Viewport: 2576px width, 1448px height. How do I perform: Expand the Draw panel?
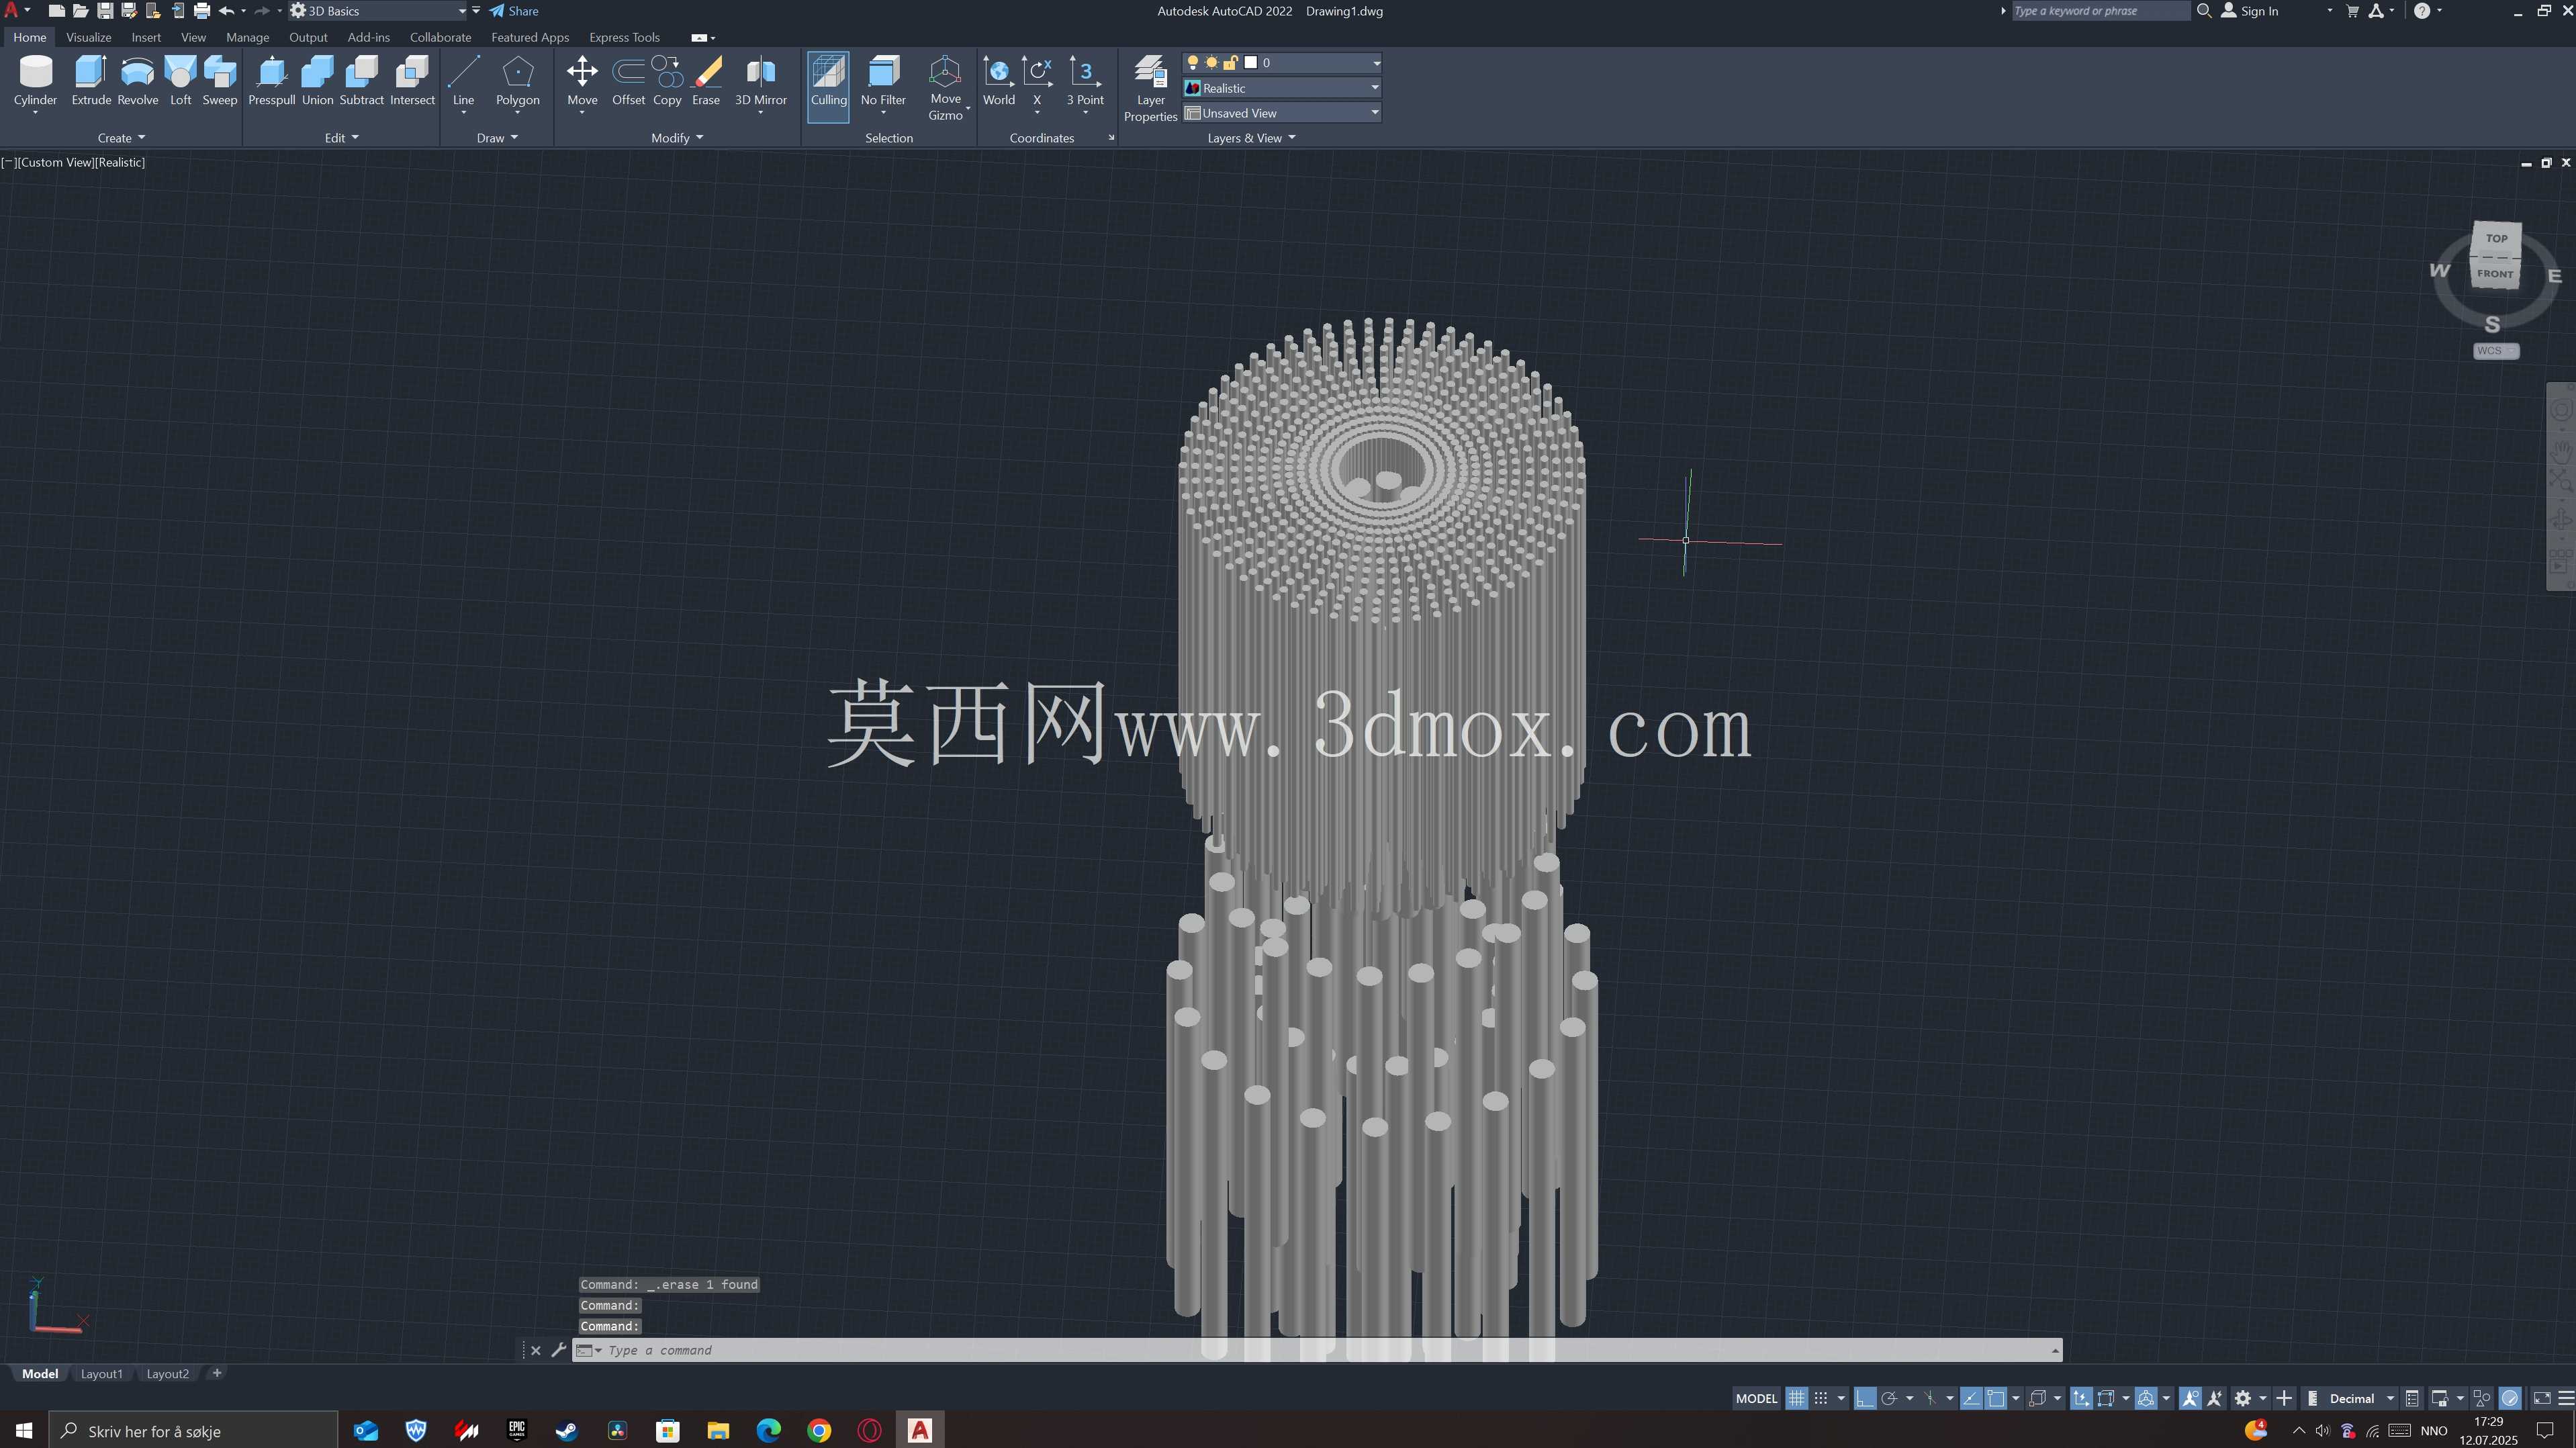pyautogui.click(x=497, y=138)
